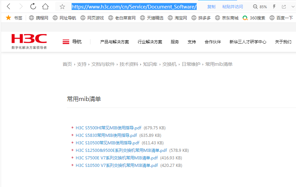Click the 常用mib清单 page heading
Screen dimensions: 296x187
(x=84, y=99)
